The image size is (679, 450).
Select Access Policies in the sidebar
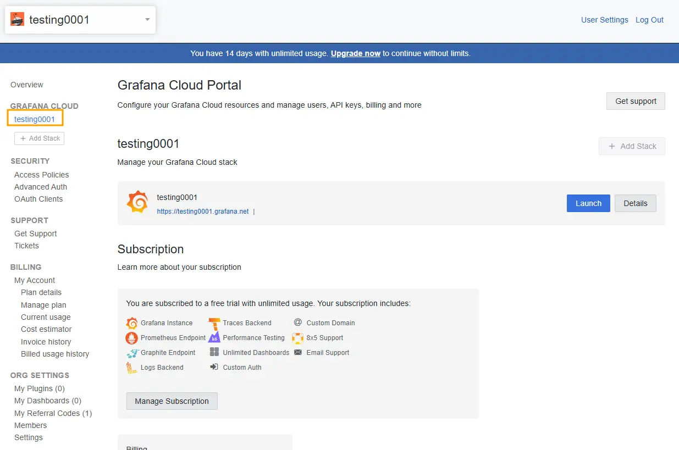pos(42,175)
